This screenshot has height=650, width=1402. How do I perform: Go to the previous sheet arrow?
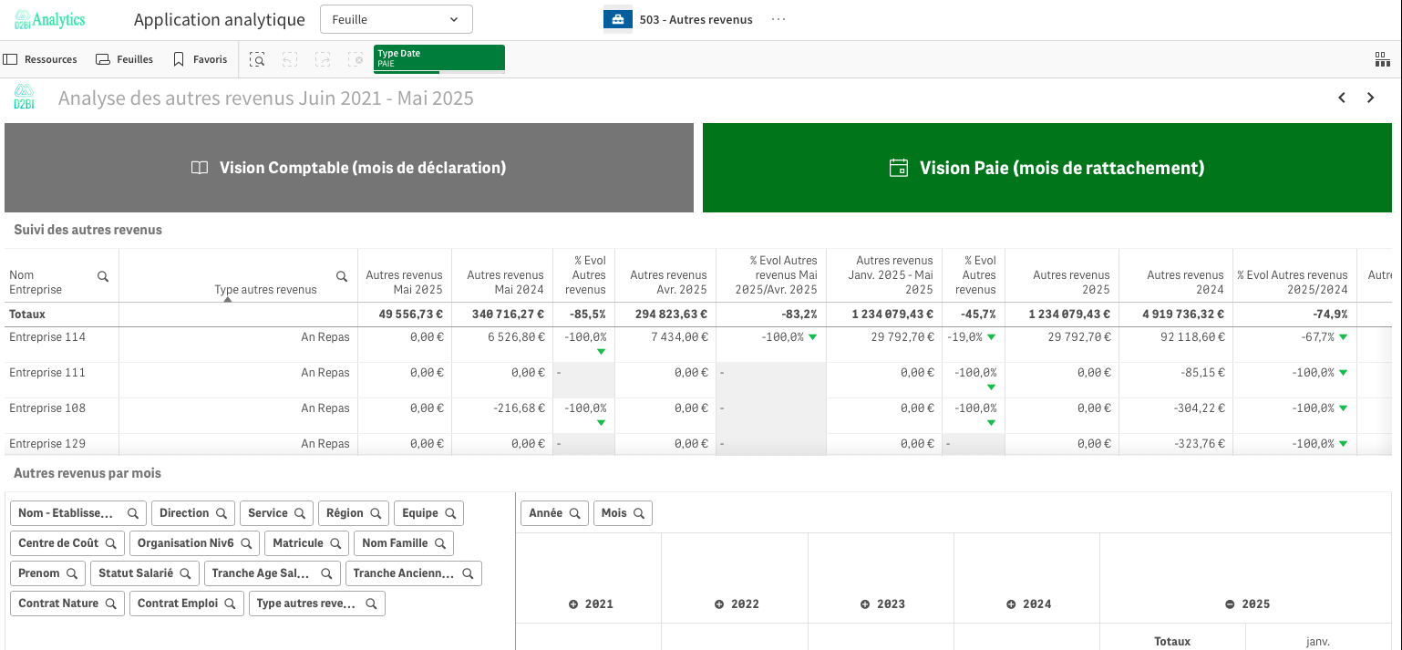[1342, 98]
